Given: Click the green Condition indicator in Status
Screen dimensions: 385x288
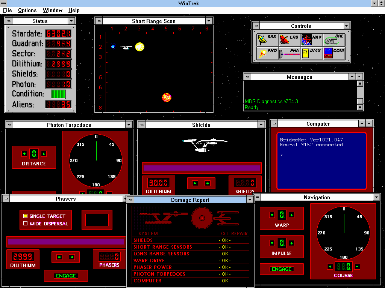Looking at the screenshot, I should point(58,94).
